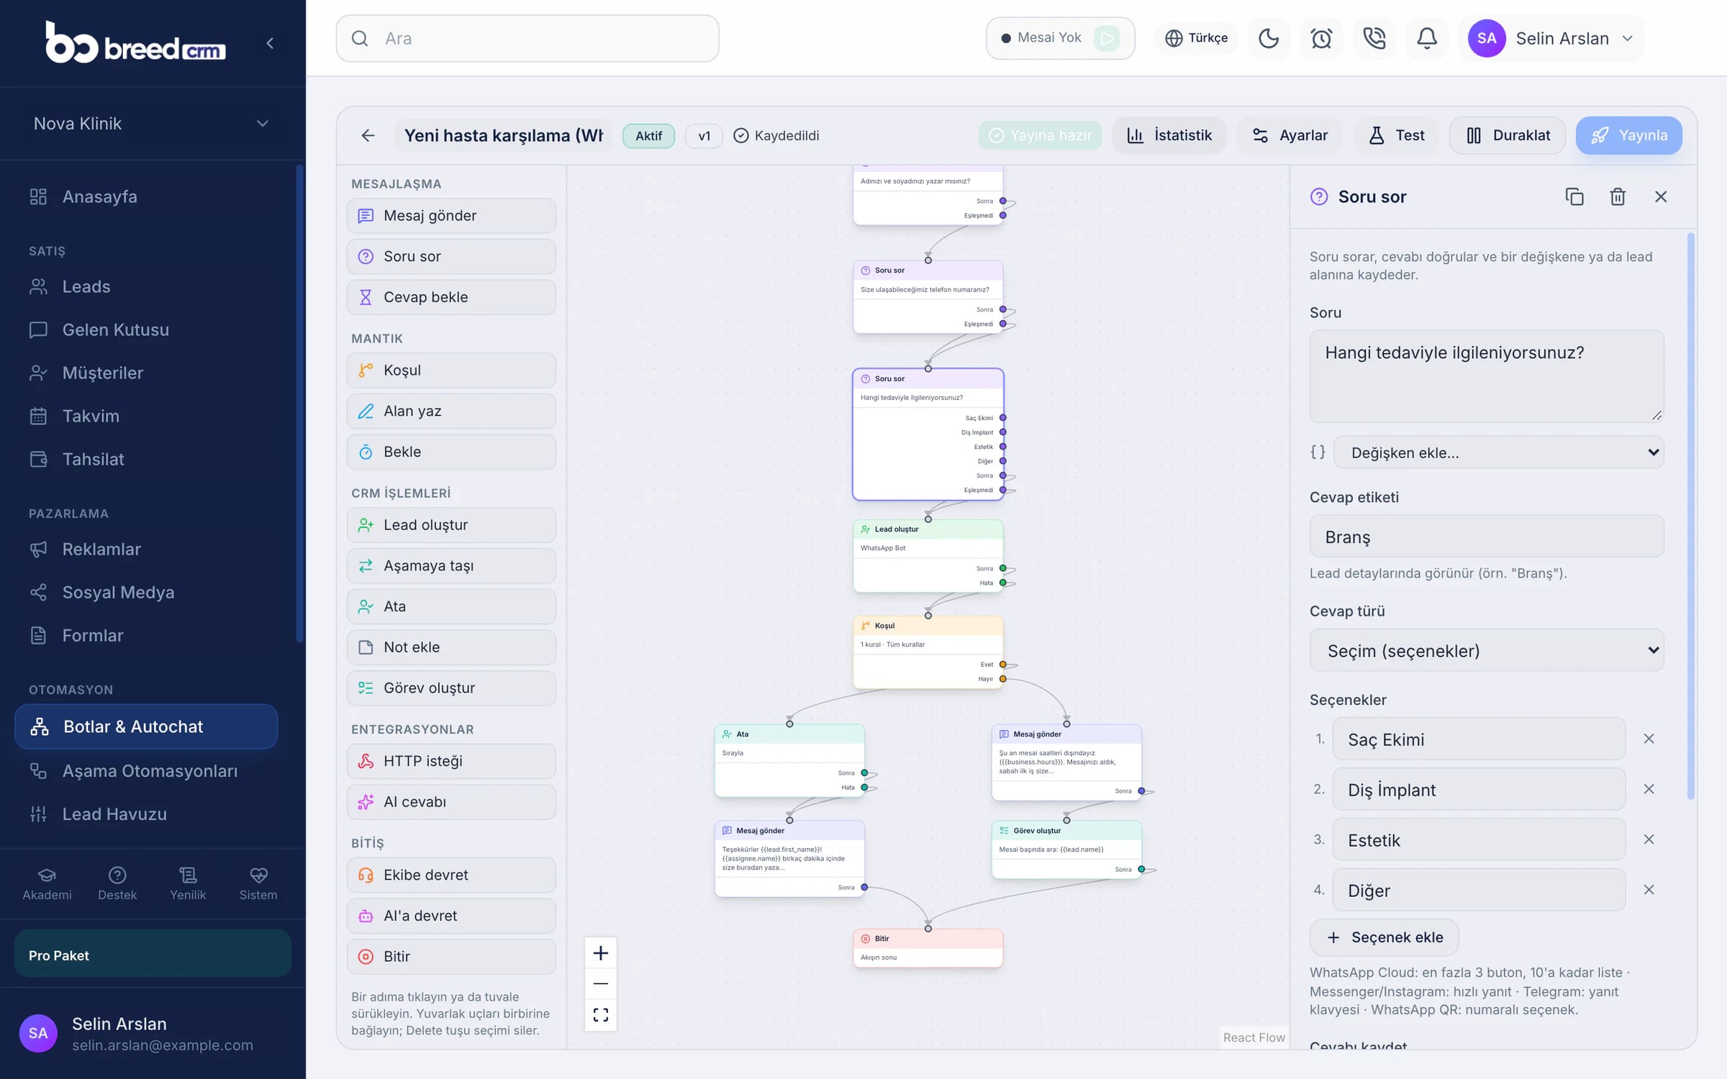Open the notifications bell
This screenshot has width=1727, height=1079.
1427,38
